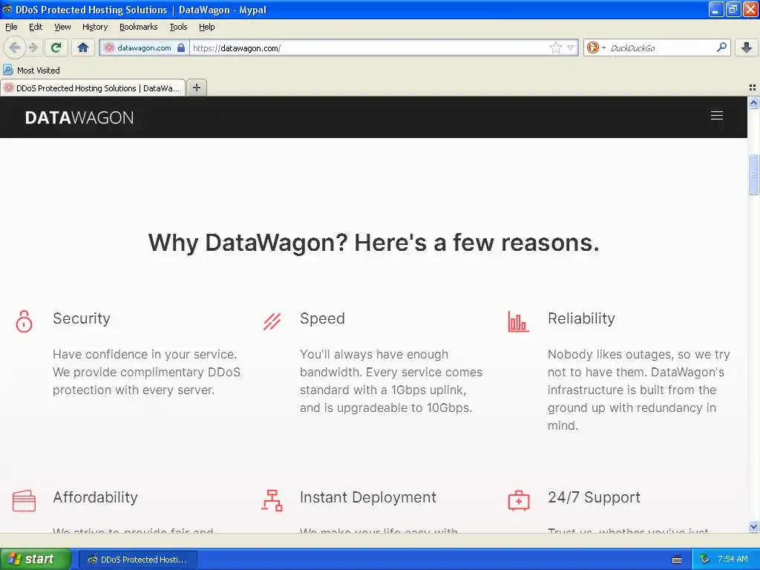The height and width of the screenshot is (570, 760).
Task: Go back with the browser Back arrow
Action: (15, 47)
